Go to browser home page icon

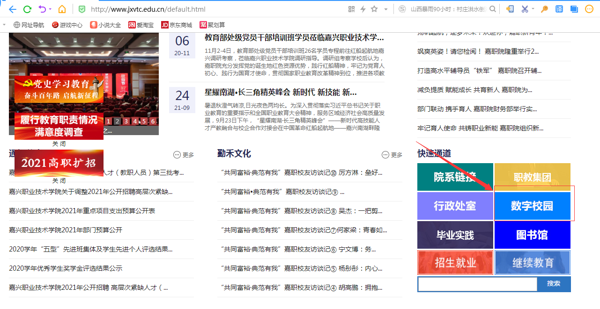click(x=62, y=9)
